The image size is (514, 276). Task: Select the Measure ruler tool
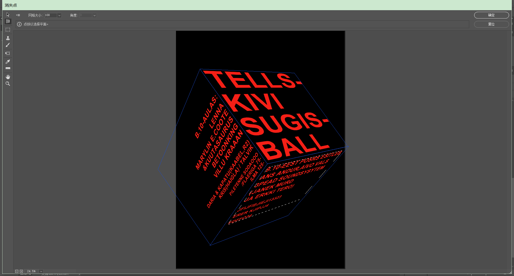click(x=8, y=68)
